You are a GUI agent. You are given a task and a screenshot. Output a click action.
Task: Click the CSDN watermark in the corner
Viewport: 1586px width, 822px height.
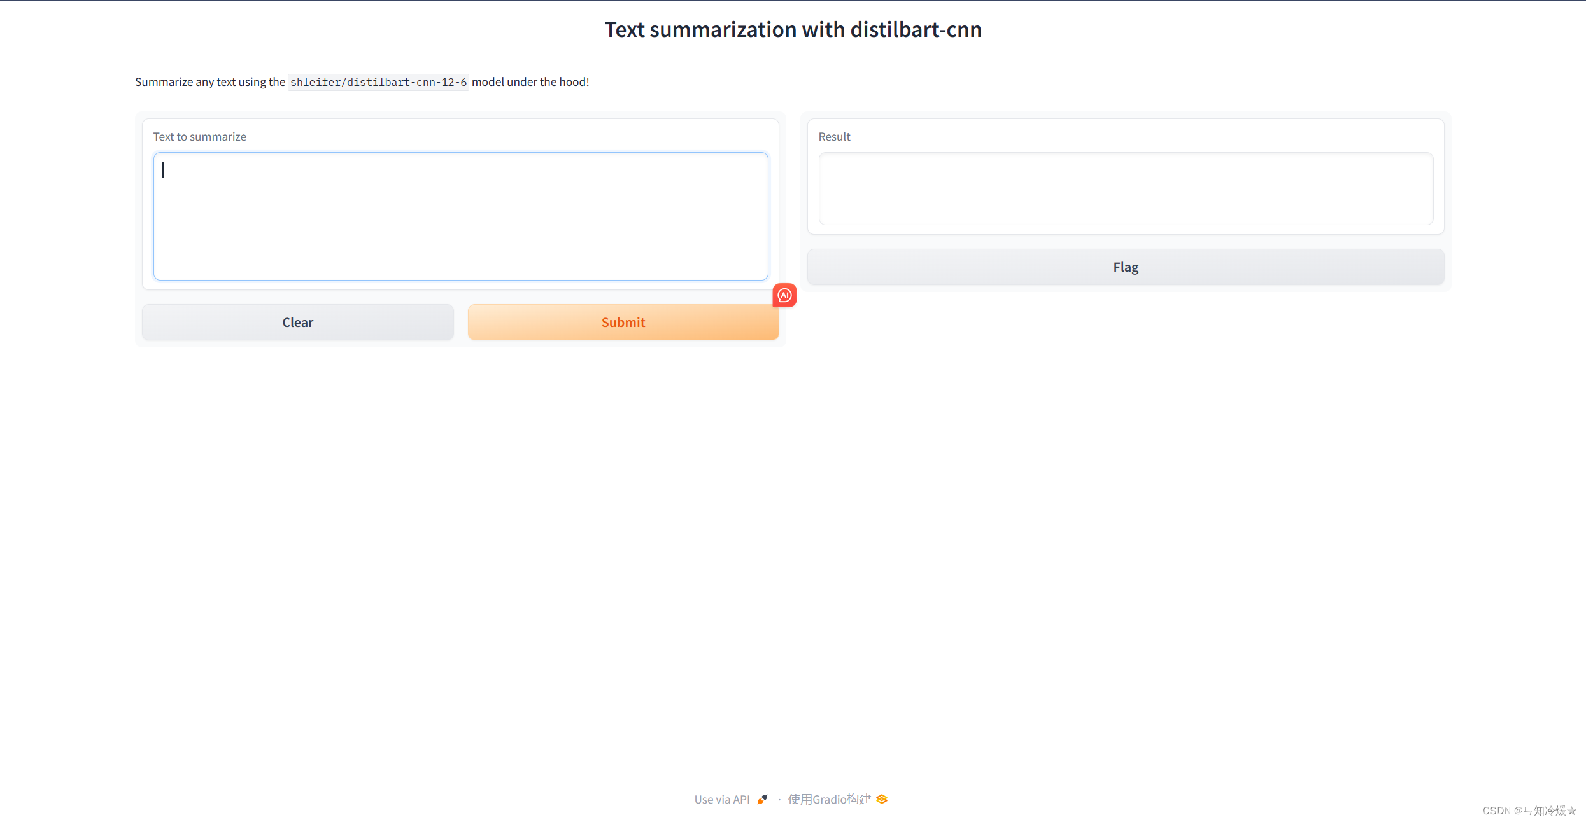click(x=1529, y=811)
